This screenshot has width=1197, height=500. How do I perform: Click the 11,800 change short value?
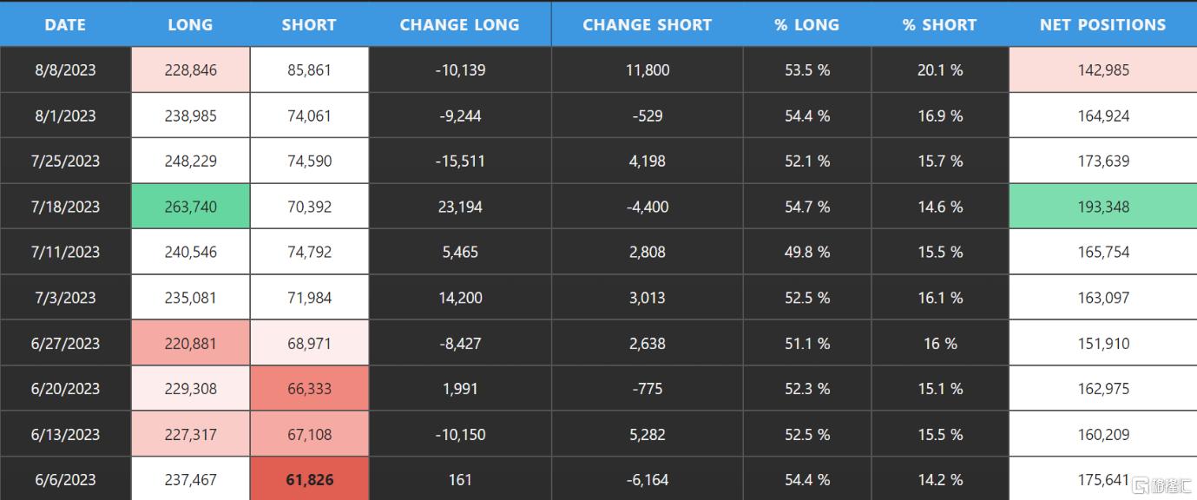(x=648, y=70)
